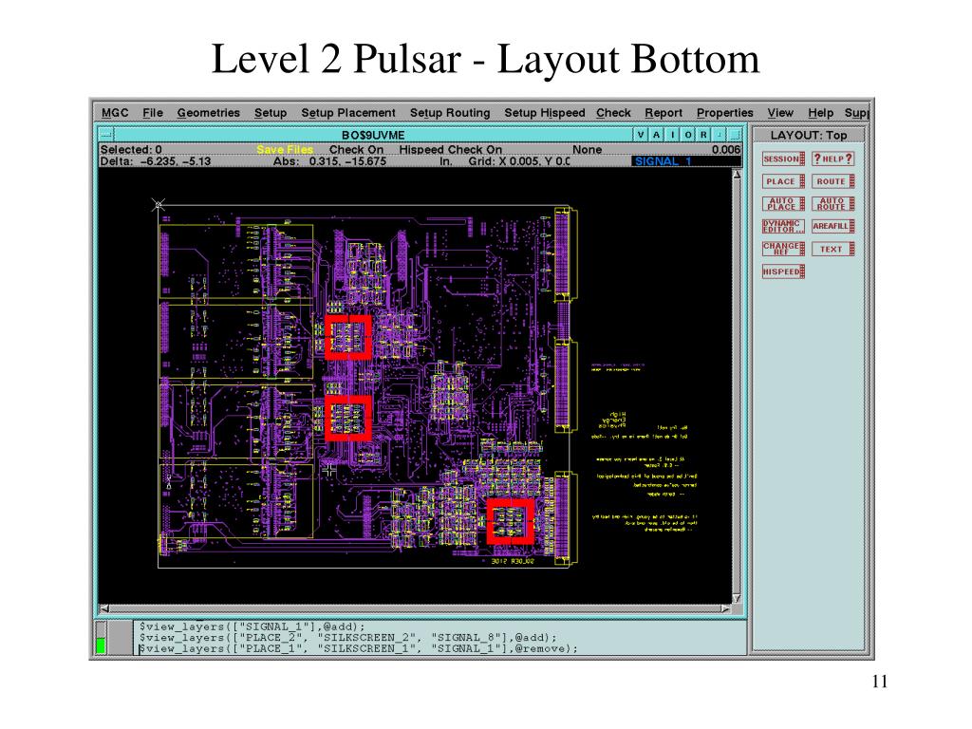This screenshot has height=729, width=972.
Task: Open the Properties menu
Action: [724, 113]
